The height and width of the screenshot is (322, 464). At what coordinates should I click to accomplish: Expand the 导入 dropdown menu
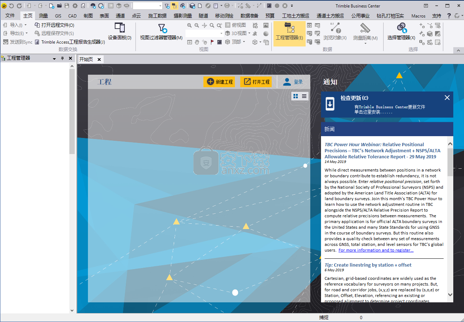pyautogui.click(x=25, y=25)
